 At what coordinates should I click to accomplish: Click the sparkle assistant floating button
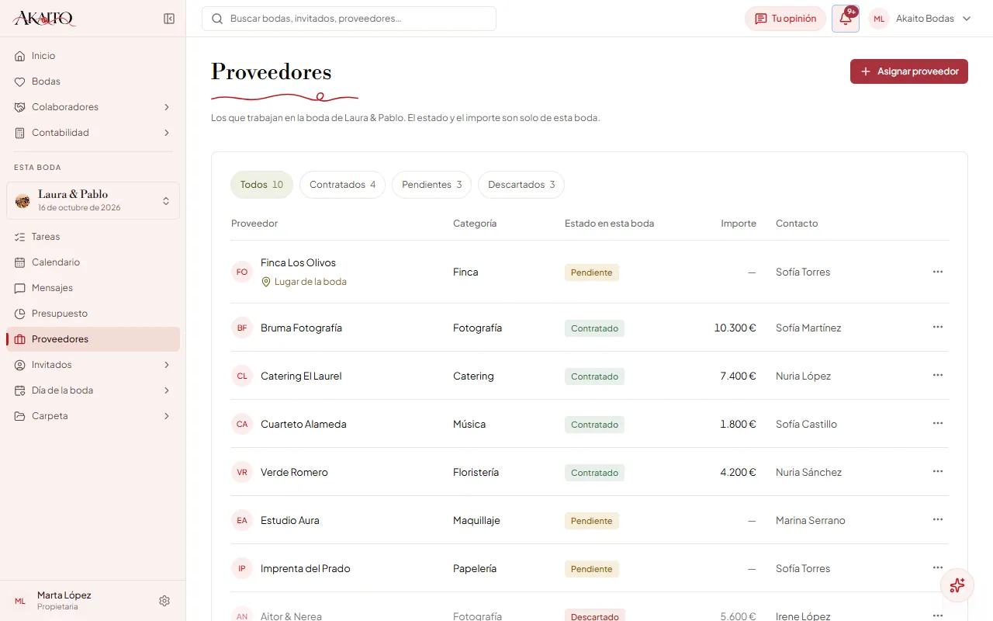[957, 585]
